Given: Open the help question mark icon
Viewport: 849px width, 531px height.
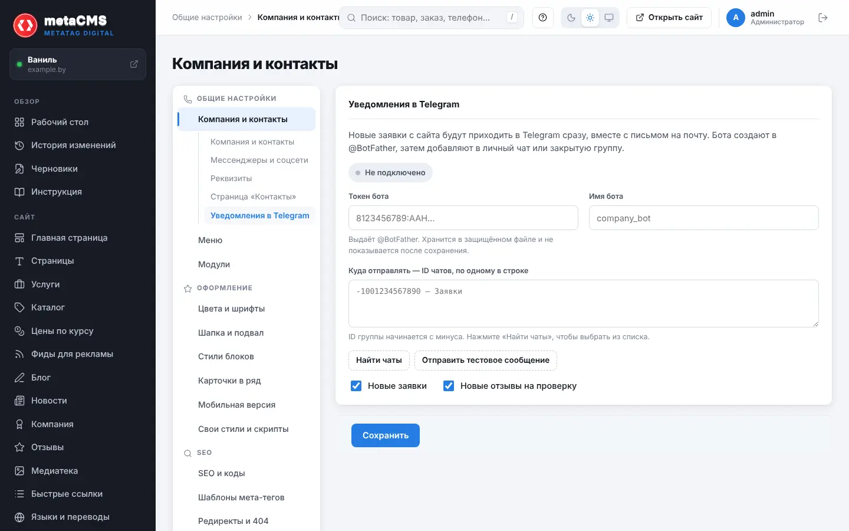Looking at the screenshot, I should [x=542, y=18].
